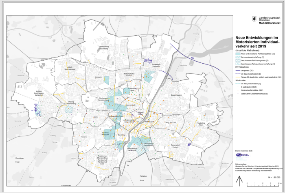Click the yellow Tempo 30 Abschnitte line symbol
Screen dimensions: 285x193
tap(237, 77)
